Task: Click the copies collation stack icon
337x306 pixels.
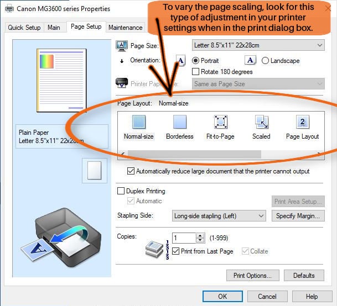Action: pos(154,249)
